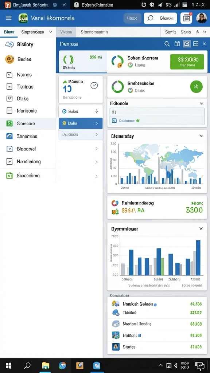Open the Siopranciope dropdown arrow
The image size is (210, 373).
coord(50,32)
